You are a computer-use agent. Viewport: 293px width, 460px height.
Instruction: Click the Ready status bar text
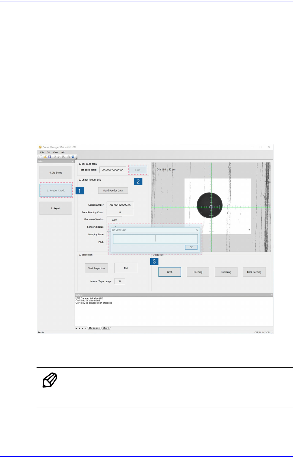[x=41, y=332]
